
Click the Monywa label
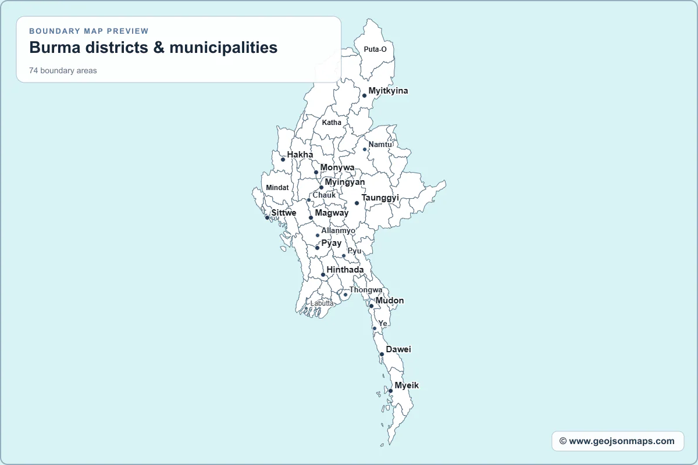click(337, 167)
